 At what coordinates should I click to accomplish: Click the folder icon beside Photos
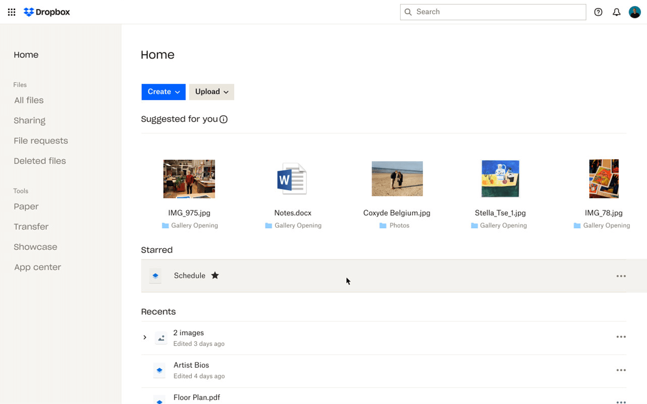(383, 226)
